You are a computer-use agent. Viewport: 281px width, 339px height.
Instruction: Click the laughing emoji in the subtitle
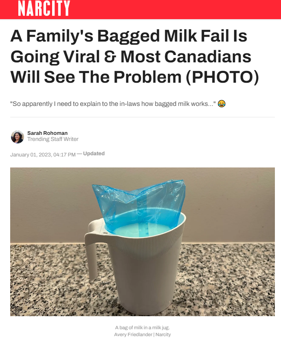point(222,104)
